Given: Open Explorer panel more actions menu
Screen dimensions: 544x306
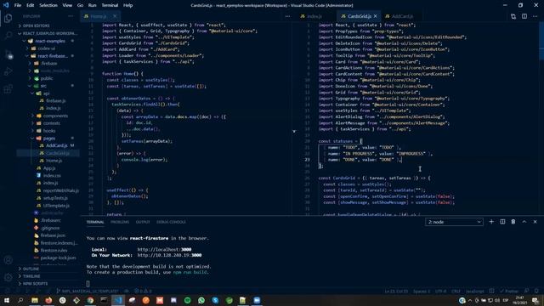Looking at the screenshot, I should tap(71, 16).
